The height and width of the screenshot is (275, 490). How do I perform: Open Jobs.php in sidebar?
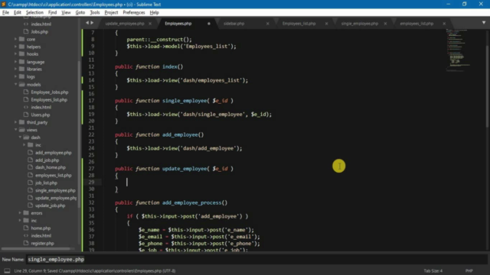click(39, 32)
